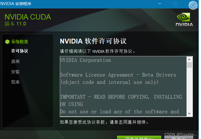
Task: Click the maximize button in the title bar
Action: pos(175,3)
